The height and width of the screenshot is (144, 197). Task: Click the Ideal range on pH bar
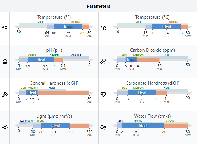pyautogui.click(x=41, y=60)
